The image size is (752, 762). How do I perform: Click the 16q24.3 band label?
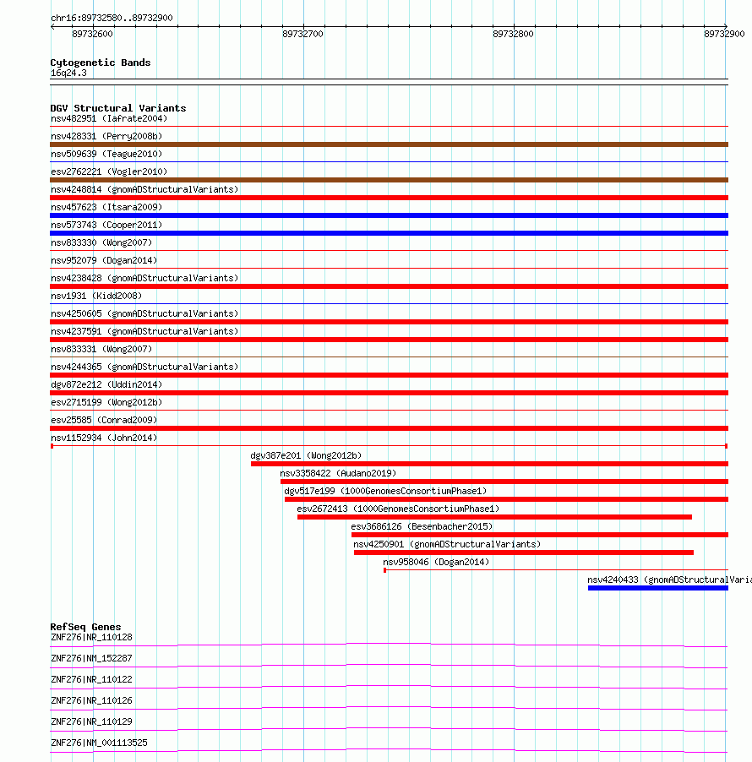tap(68, 73)
